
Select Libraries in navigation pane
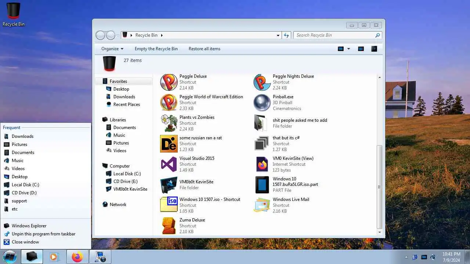118,120
